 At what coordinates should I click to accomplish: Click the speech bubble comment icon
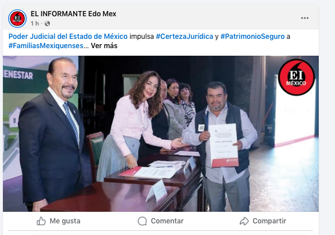point(142,221)
